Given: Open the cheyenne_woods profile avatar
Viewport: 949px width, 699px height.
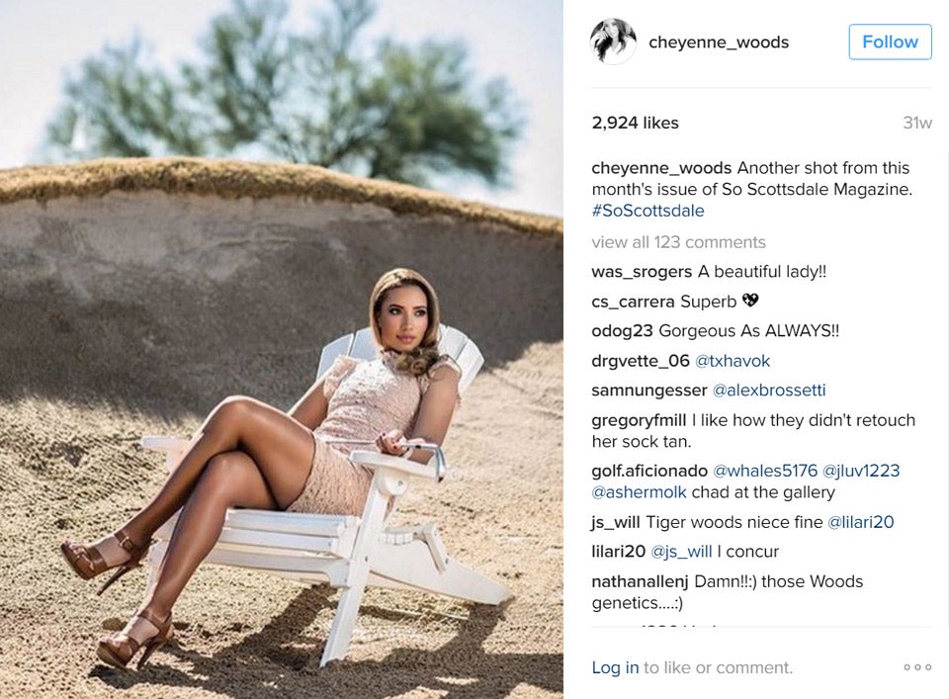Looking at the screenshot, I should point(613,42).
